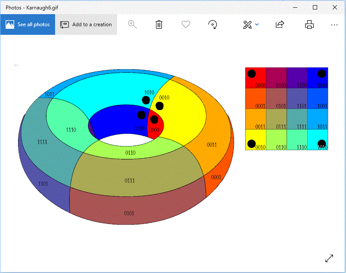
Task: Minimize the Photos window
Action: click(295, 7)
